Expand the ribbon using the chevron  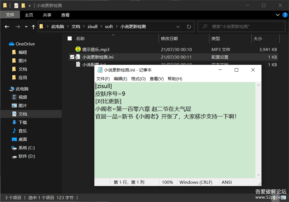point(277,15)
